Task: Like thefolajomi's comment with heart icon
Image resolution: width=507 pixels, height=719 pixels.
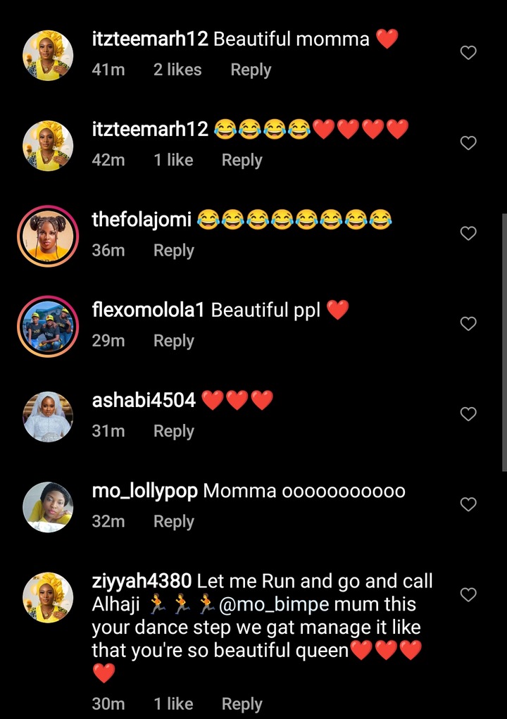Action: (x=468, y=233)
